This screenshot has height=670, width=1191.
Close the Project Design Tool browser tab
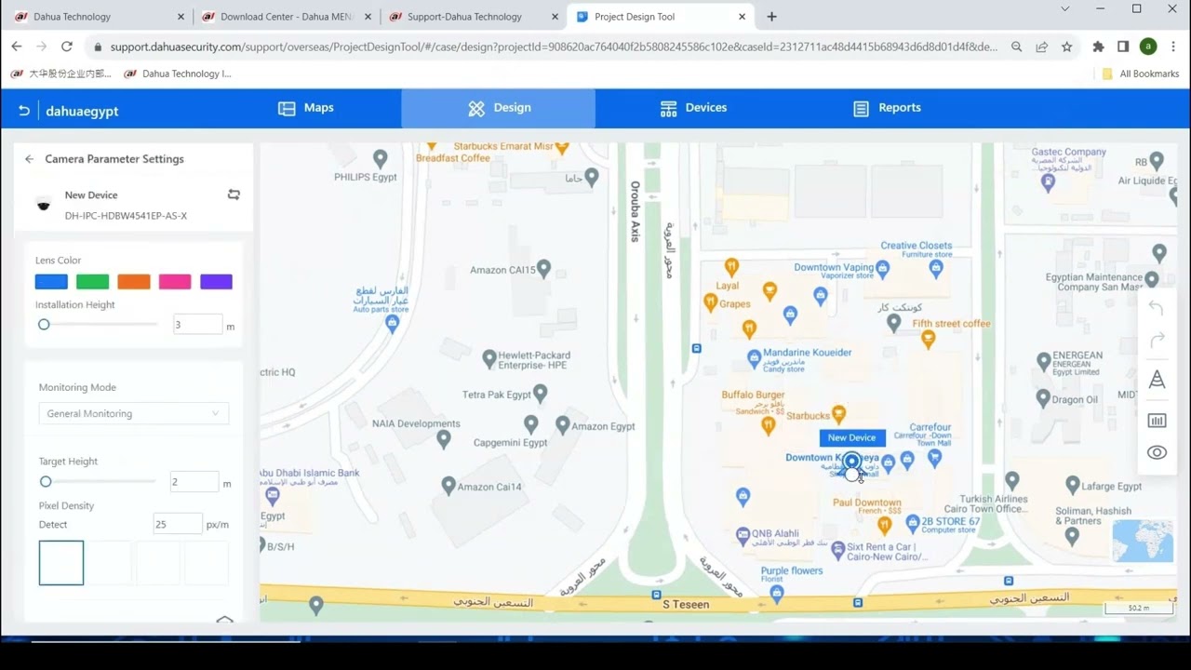click(742, 17)
